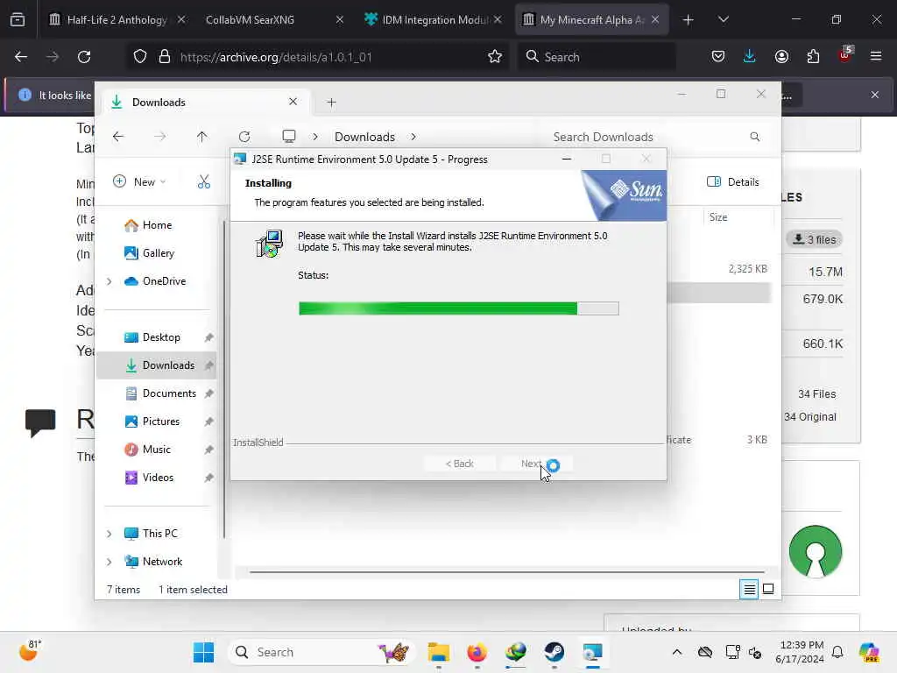Expand breadcrumb chevron before Downloads
The width and height of the screenshot is (897, 673).
(315, 137)
